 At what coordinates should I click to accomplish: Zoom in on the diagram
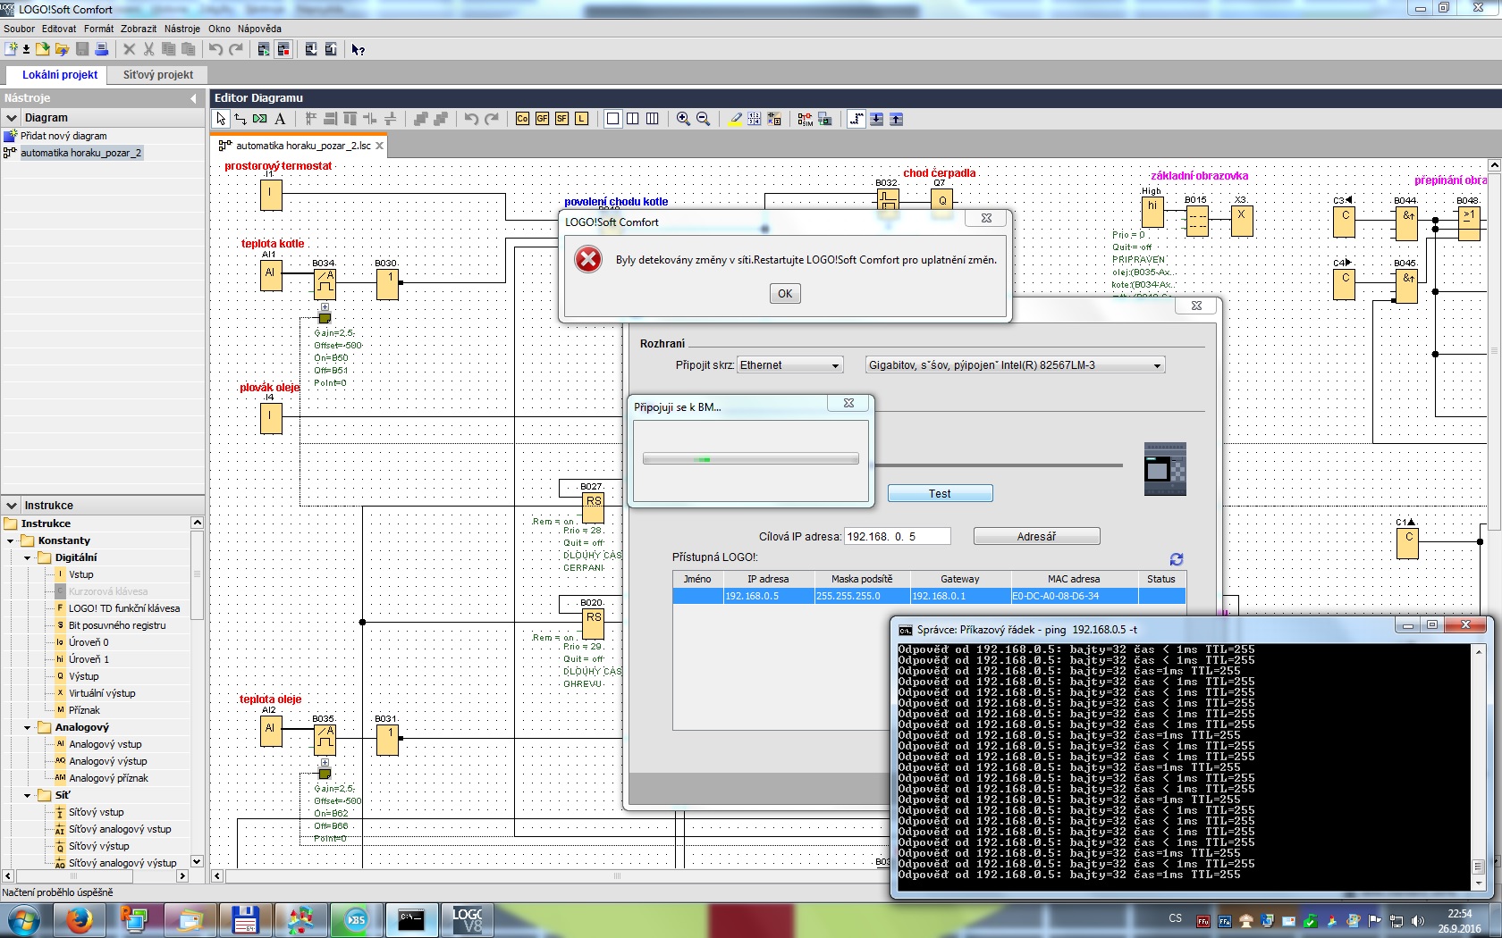(x=683, y=119)
